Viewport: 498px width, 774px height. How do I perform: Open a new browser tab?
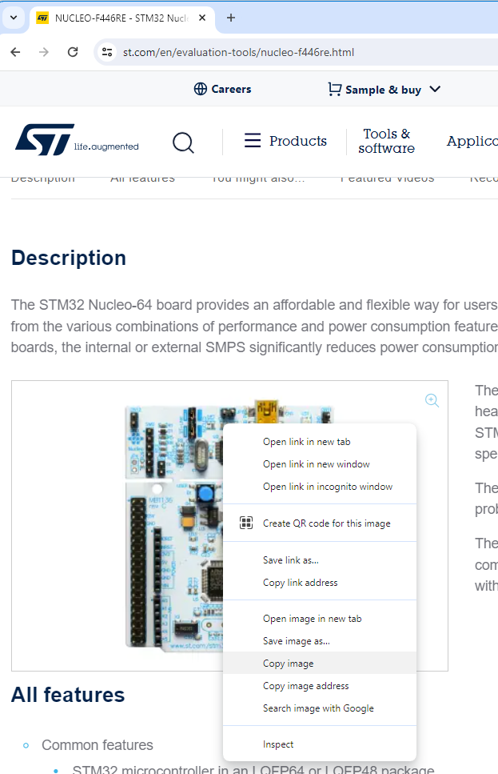click(231, 18)
